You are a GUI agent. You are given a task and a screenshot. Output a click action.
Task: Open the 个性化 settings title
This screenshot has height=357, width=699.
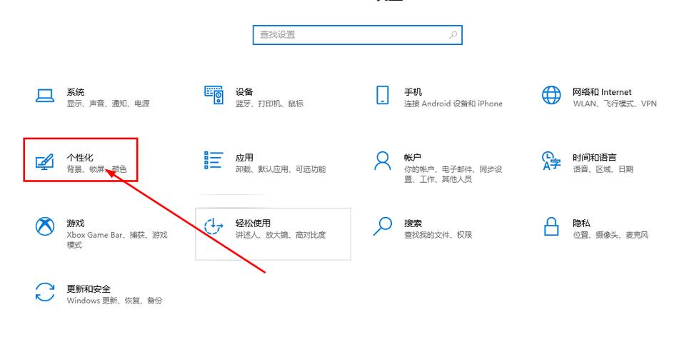[x=80, y=158]
